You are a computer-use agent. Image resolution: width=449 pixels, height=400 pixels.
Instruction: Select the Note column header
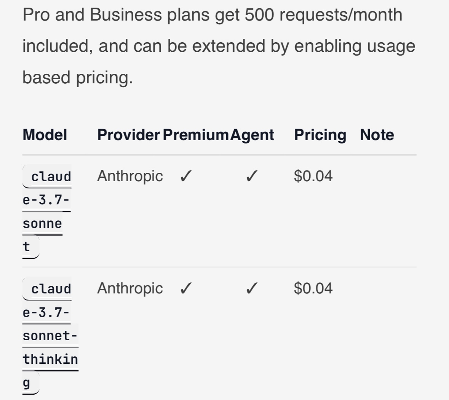click(x=377, y=135)
